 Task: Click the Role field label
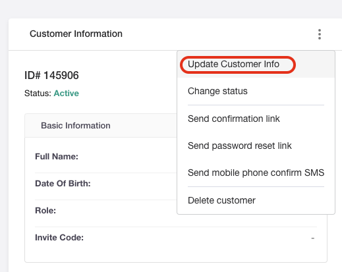(x=45, y=211)
